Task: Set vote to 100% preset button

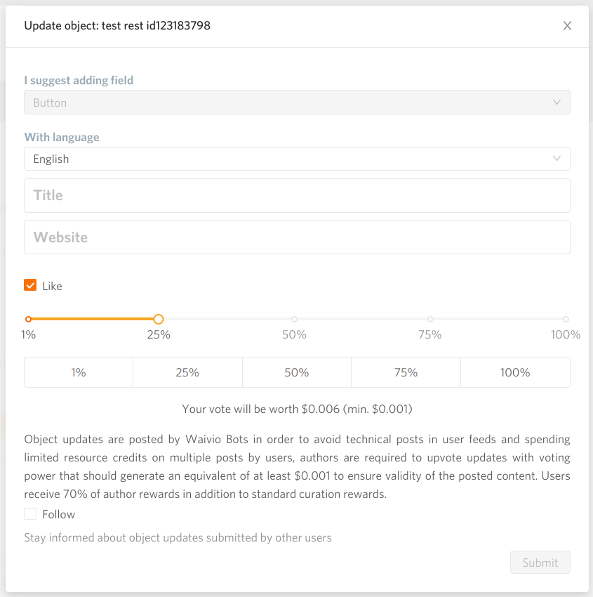Action: click(x=515, y=372)
